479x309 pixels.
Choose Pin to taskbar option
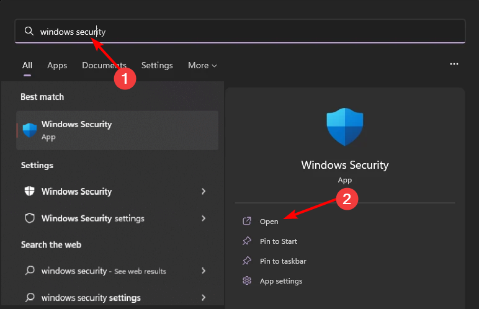[x=283, y=261]
